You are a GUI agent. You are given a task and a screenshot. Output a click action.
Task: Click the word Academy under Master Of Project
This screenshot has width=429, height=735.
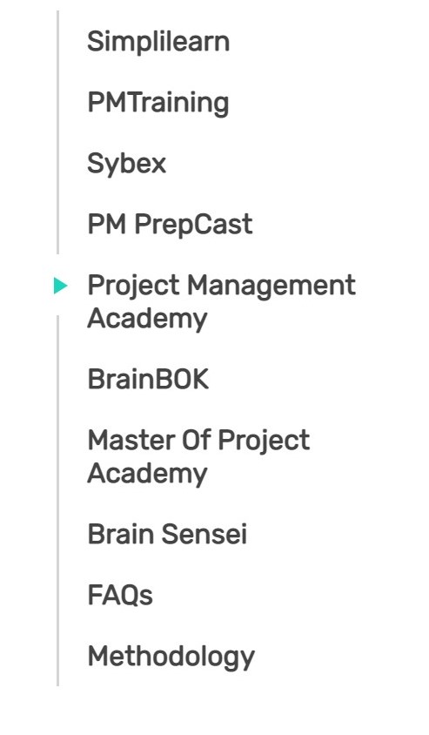click(147, 474)
